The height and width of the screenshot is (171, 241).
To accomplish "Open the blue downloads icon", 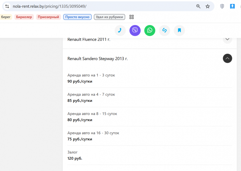I will pyautogui.click(x=232, y=6).
